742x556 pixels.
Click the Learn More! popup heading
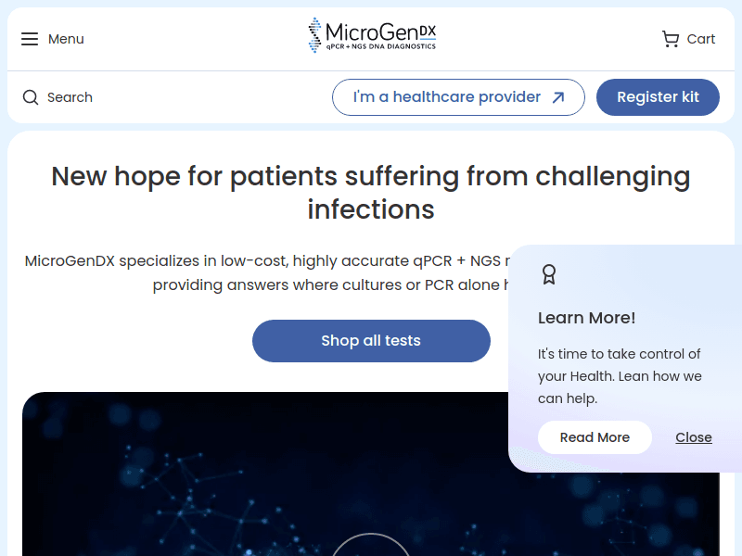click(x=586, y=318)
